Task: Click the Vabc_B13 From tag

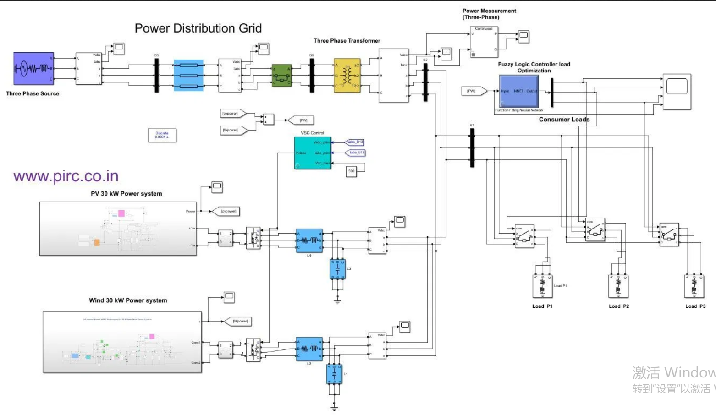Action: point(354,142)
